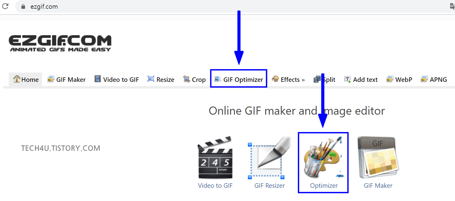The image size is (455, 201).
Task: Click the Optimizer paint palette icon
Action: click(323, 158)
